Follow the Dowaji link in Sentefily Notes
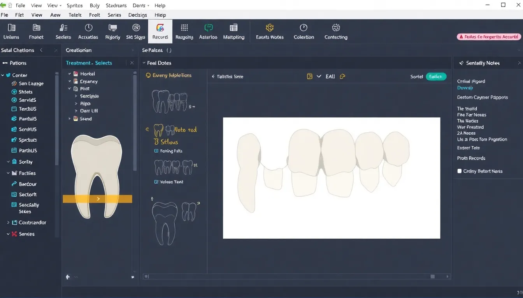Viewport: 523px width, 298px height. click(x=465, y=88)
